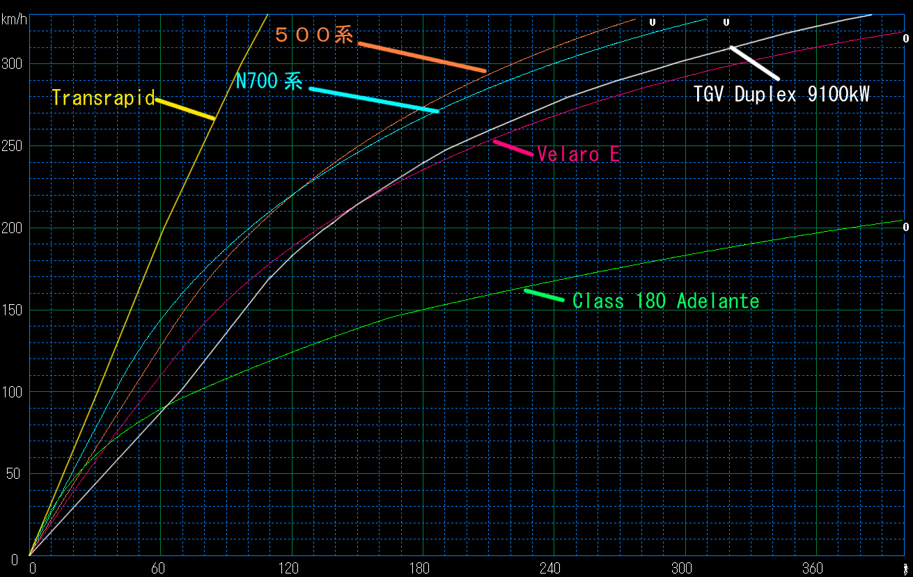
Task: Click the white TGV Duplex pointer line
Action: 754,63
